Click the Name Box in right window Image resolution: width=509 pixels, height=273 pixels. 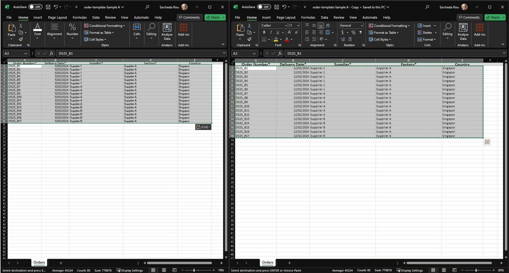pos(242,54)
